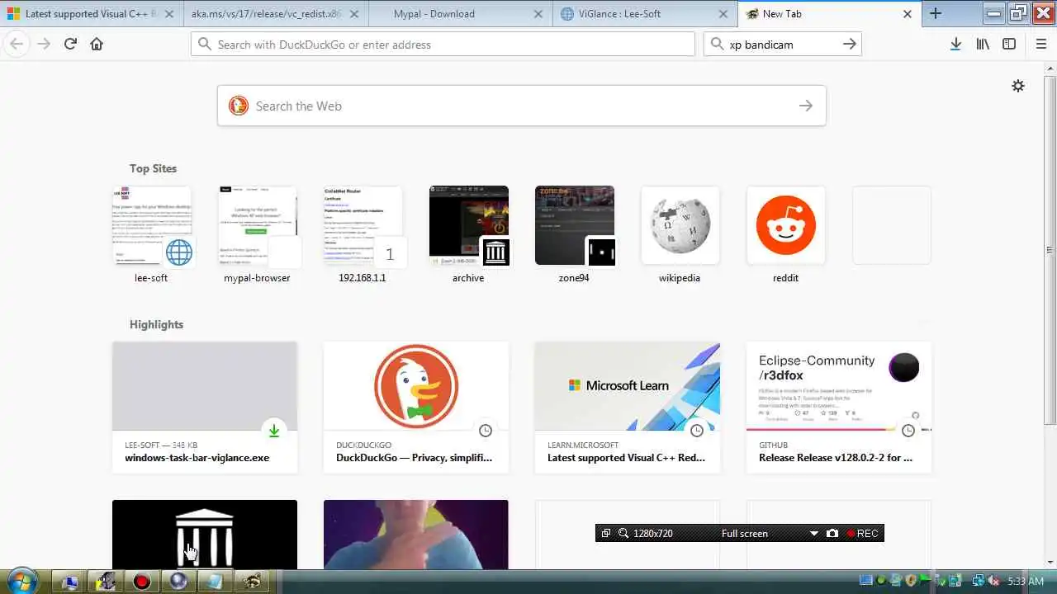Screen dimensions: 1057x594
Task: Reload the current page
Action: (70, 44)
